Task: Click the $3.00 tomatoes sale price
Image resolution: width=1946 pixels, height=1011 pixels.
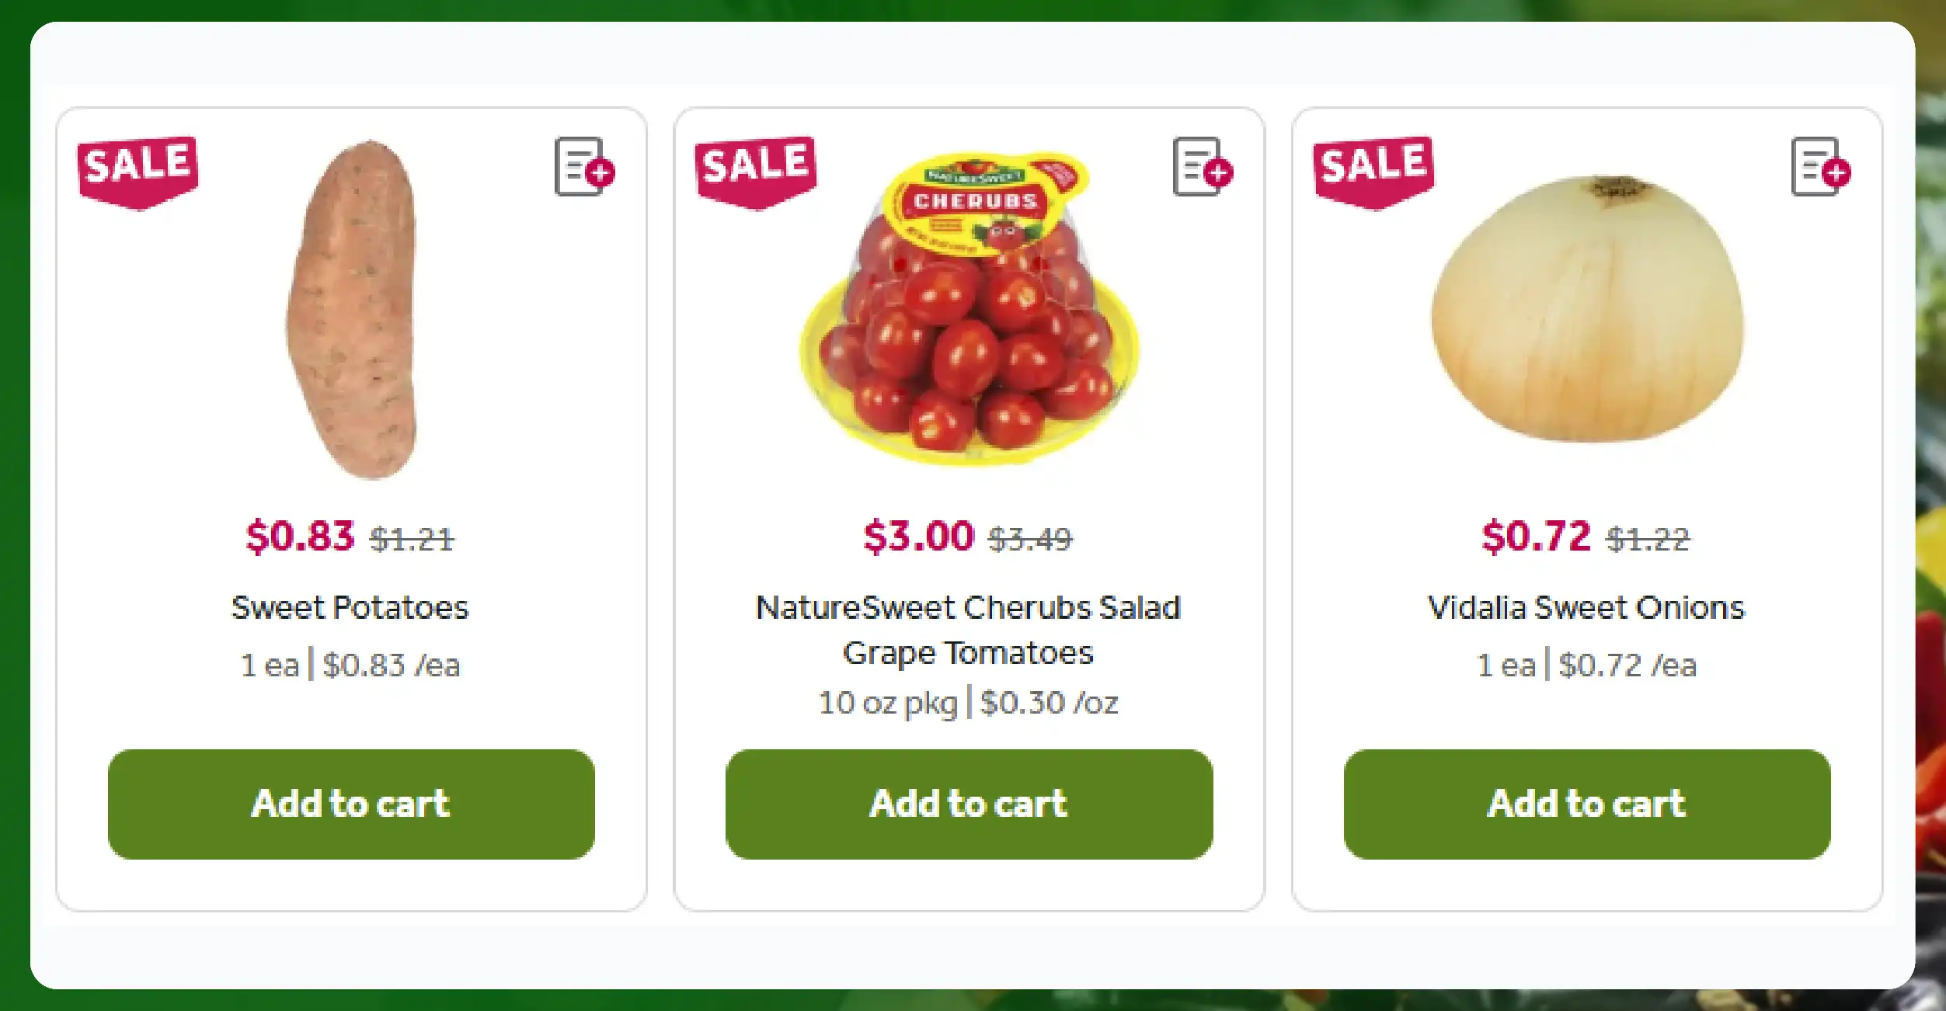Action: point(917,536)
